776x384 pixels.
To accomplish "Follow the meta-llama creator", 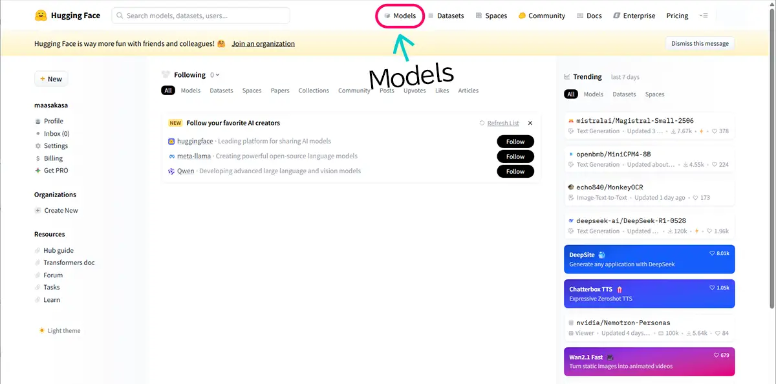I will coord(515,156).
